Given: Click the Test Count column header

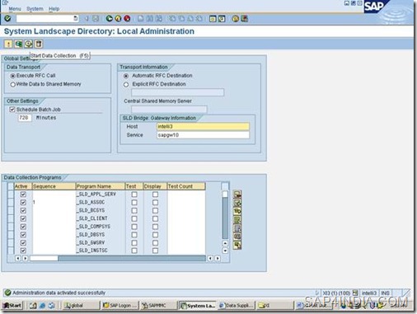Looking at the screenshot, I should (x=186, y=186).
